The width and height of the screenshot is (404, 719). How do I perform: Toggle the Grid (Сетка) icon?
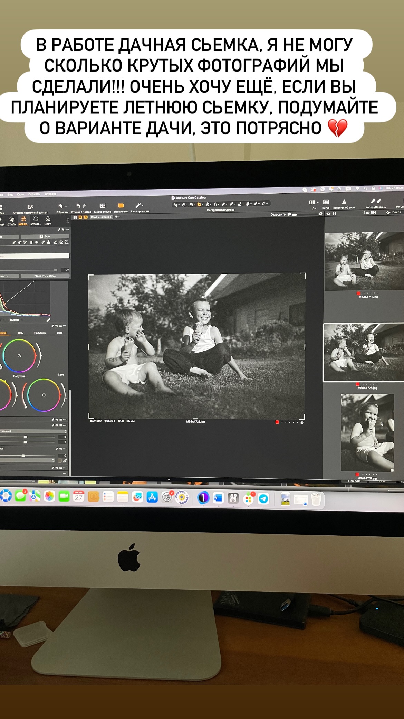[x=326, y=202]
